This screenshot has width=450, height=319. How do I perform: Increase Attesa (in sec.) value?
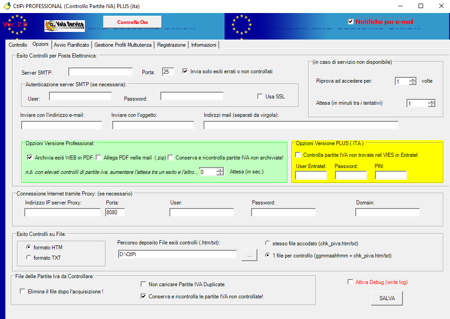(x=220, y=170)
